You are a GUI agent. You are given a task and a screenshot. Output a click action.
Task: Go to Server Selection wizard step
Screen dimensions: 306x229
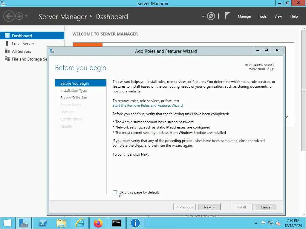pyautogui.click(x=74, y=98)
